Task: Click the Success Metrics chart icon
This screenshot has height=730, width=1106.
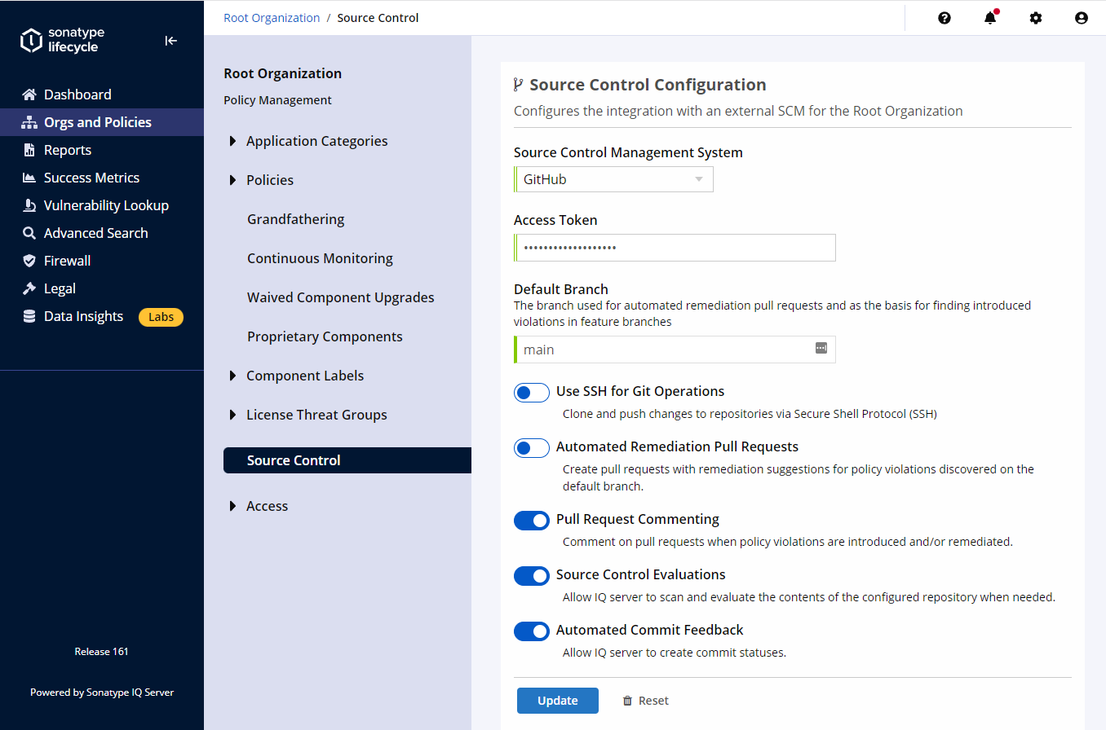Action: click(x=29, y=178)
